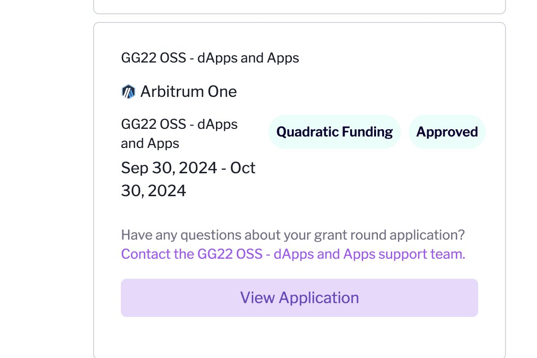The image size is (537, 358).
Task: Click "and Apps" on the round name's second line
Action: (150, 143)
